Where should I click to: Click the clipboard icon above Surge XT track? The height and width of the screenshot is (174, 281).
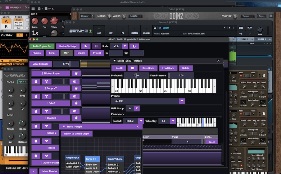click(36, 82)
